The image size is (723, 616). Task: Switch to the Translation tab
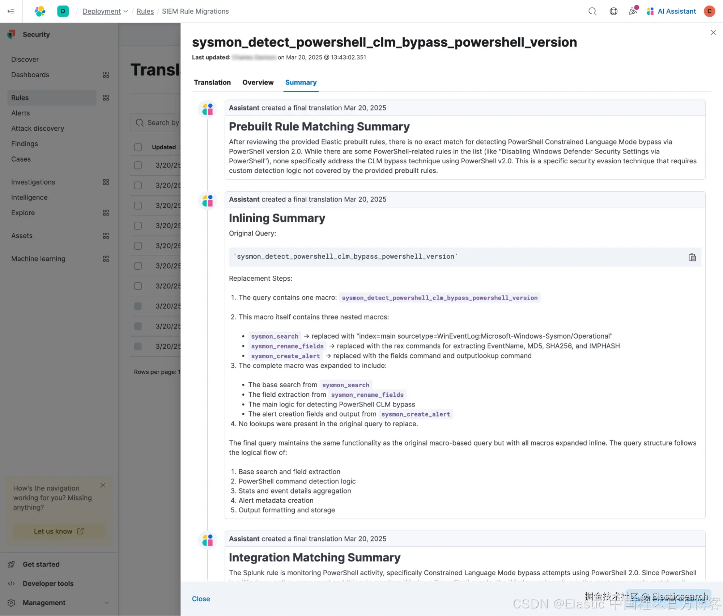(212, 82)
